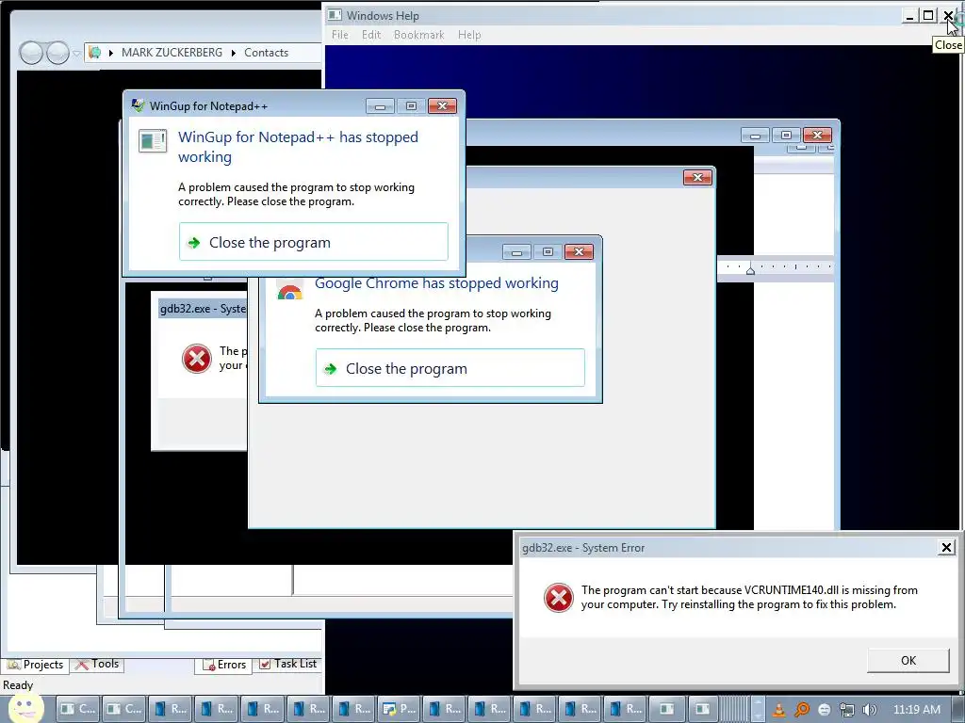Close the WinGup for Notepad++ dialog window
This screenshot has width=965, height=723.
click(x=442, y=106)
